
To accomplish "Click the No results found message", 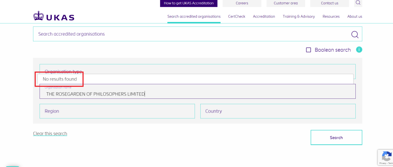I will [59, 79].
